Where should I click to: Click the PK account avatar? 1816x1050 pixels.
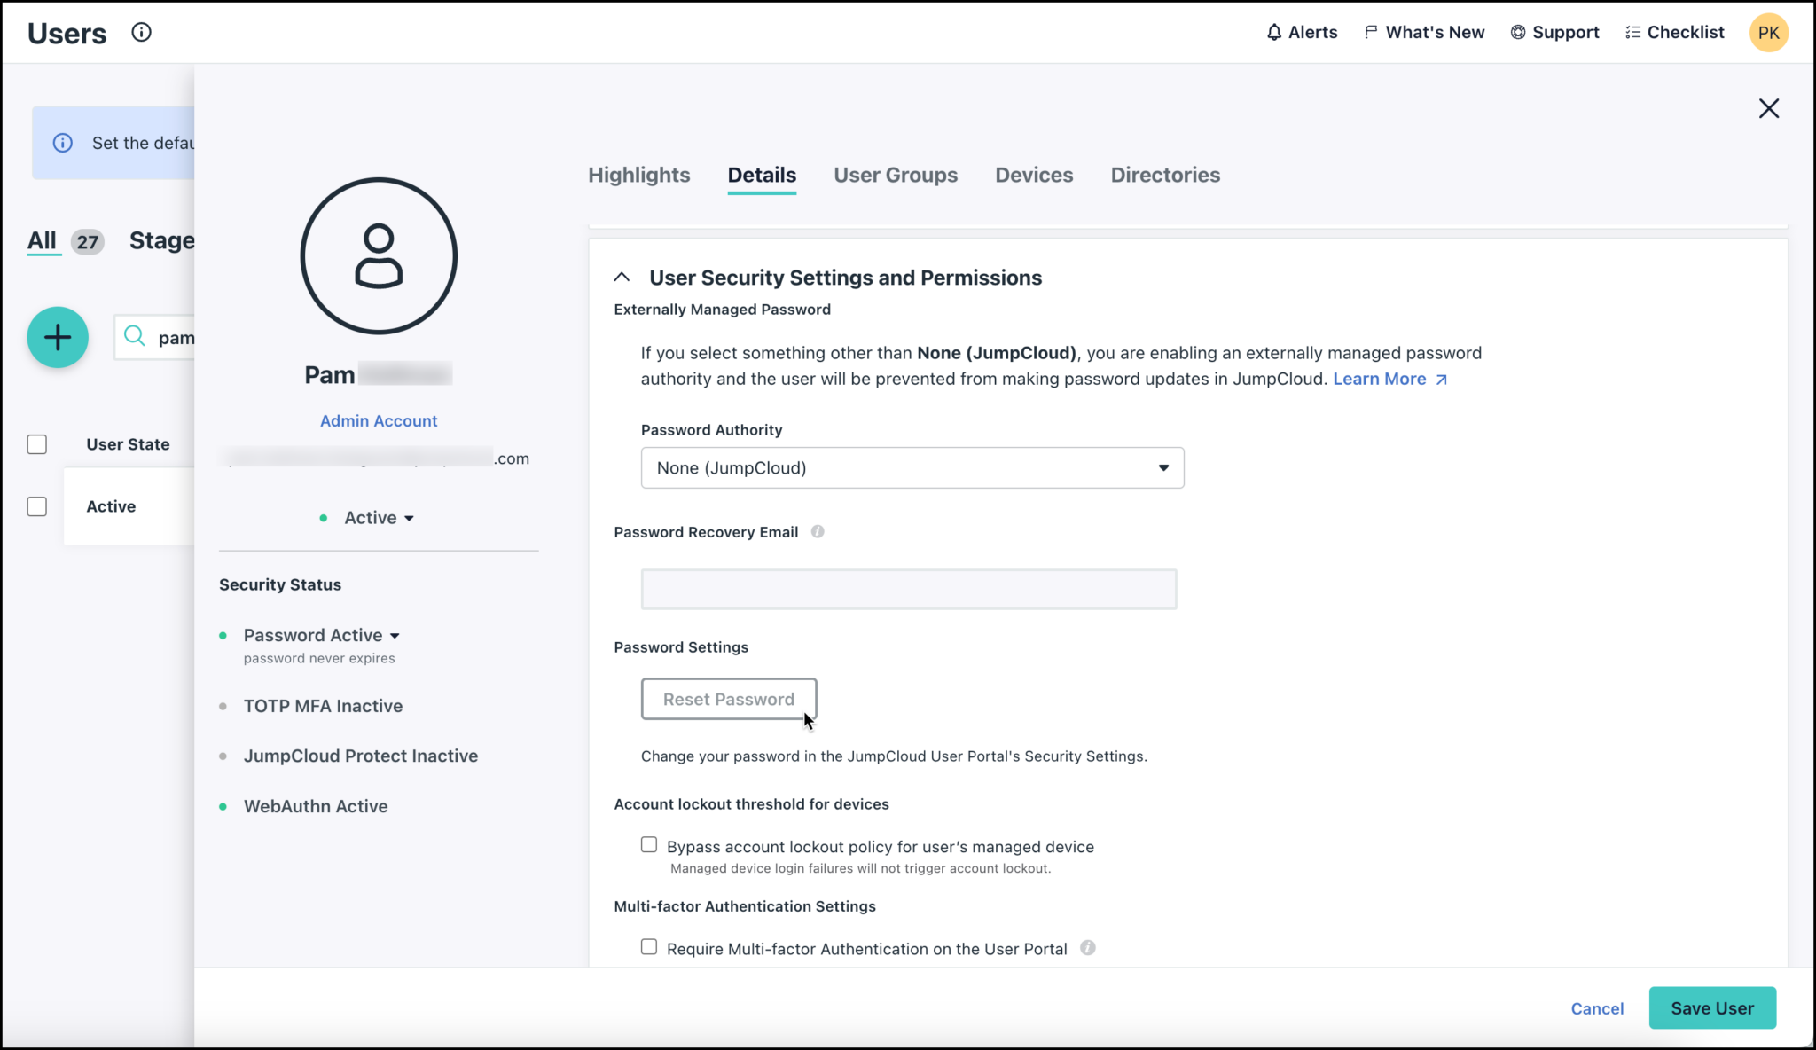coord(1769,32)
